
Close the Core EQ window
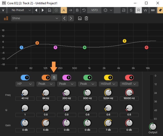point(158,3)
